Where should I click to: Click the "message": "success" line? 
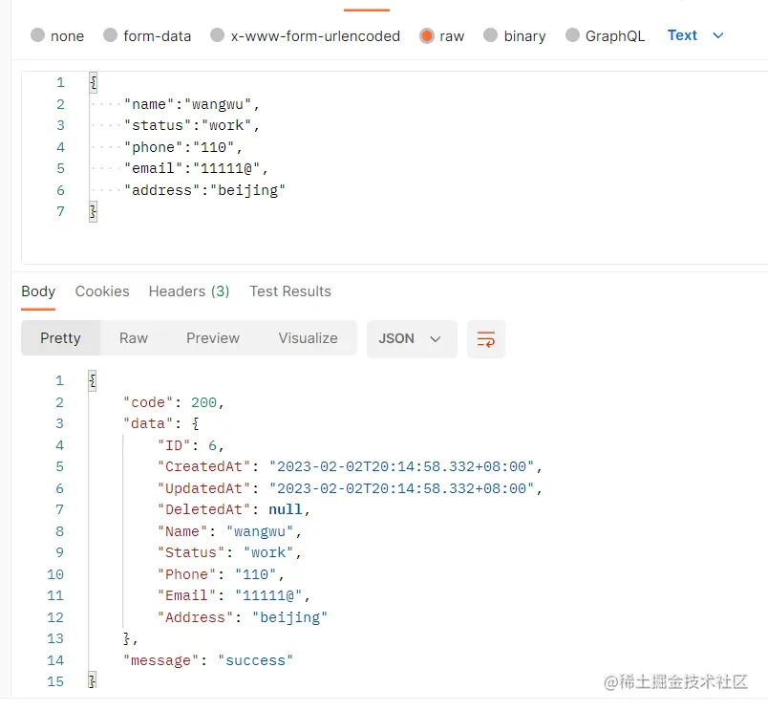[x=208, y=660]
